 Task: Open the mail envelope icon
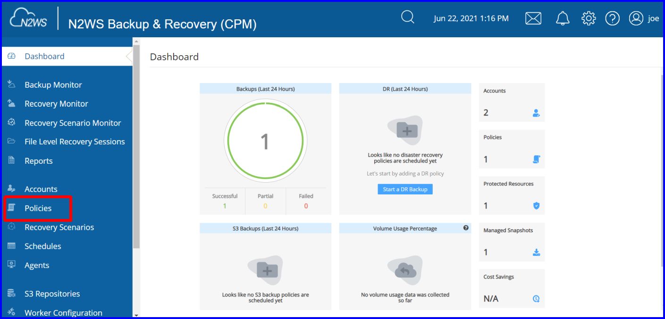pyautogui.click(x=533, y=18)
